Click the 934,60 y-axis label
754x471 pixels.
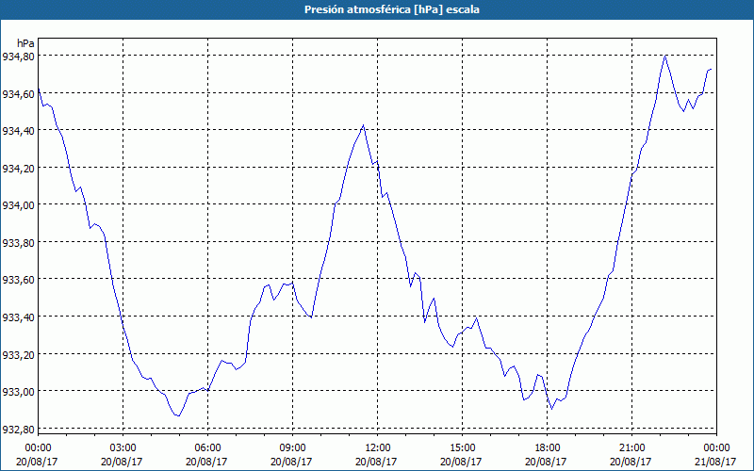click(x=18, y=93)
